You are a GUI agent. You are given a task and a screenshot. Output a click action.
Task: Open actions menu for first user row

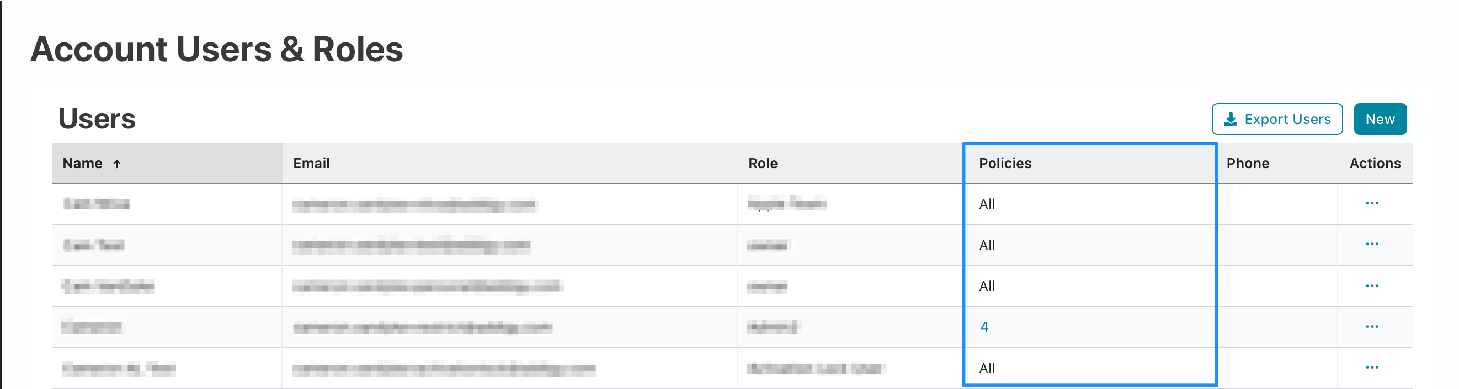click(x=1371, y=203)
